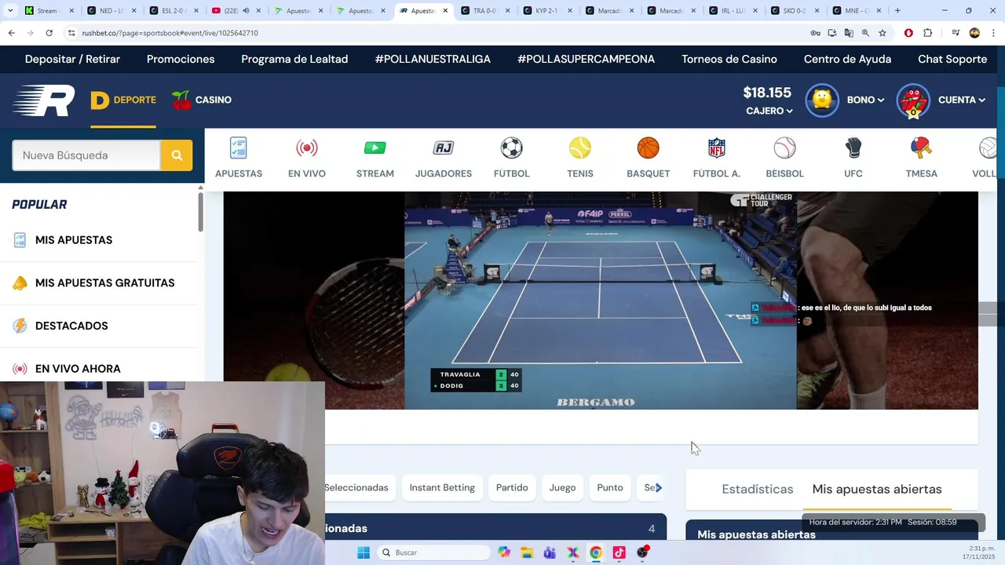Click the orange search magnifier button
1005x565 pixels.
click(177, 155)
